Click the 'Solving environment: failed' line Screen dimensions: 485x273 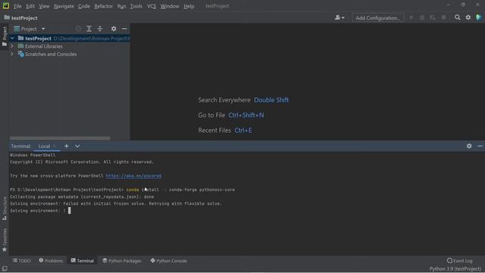click(x=116, y=204)
